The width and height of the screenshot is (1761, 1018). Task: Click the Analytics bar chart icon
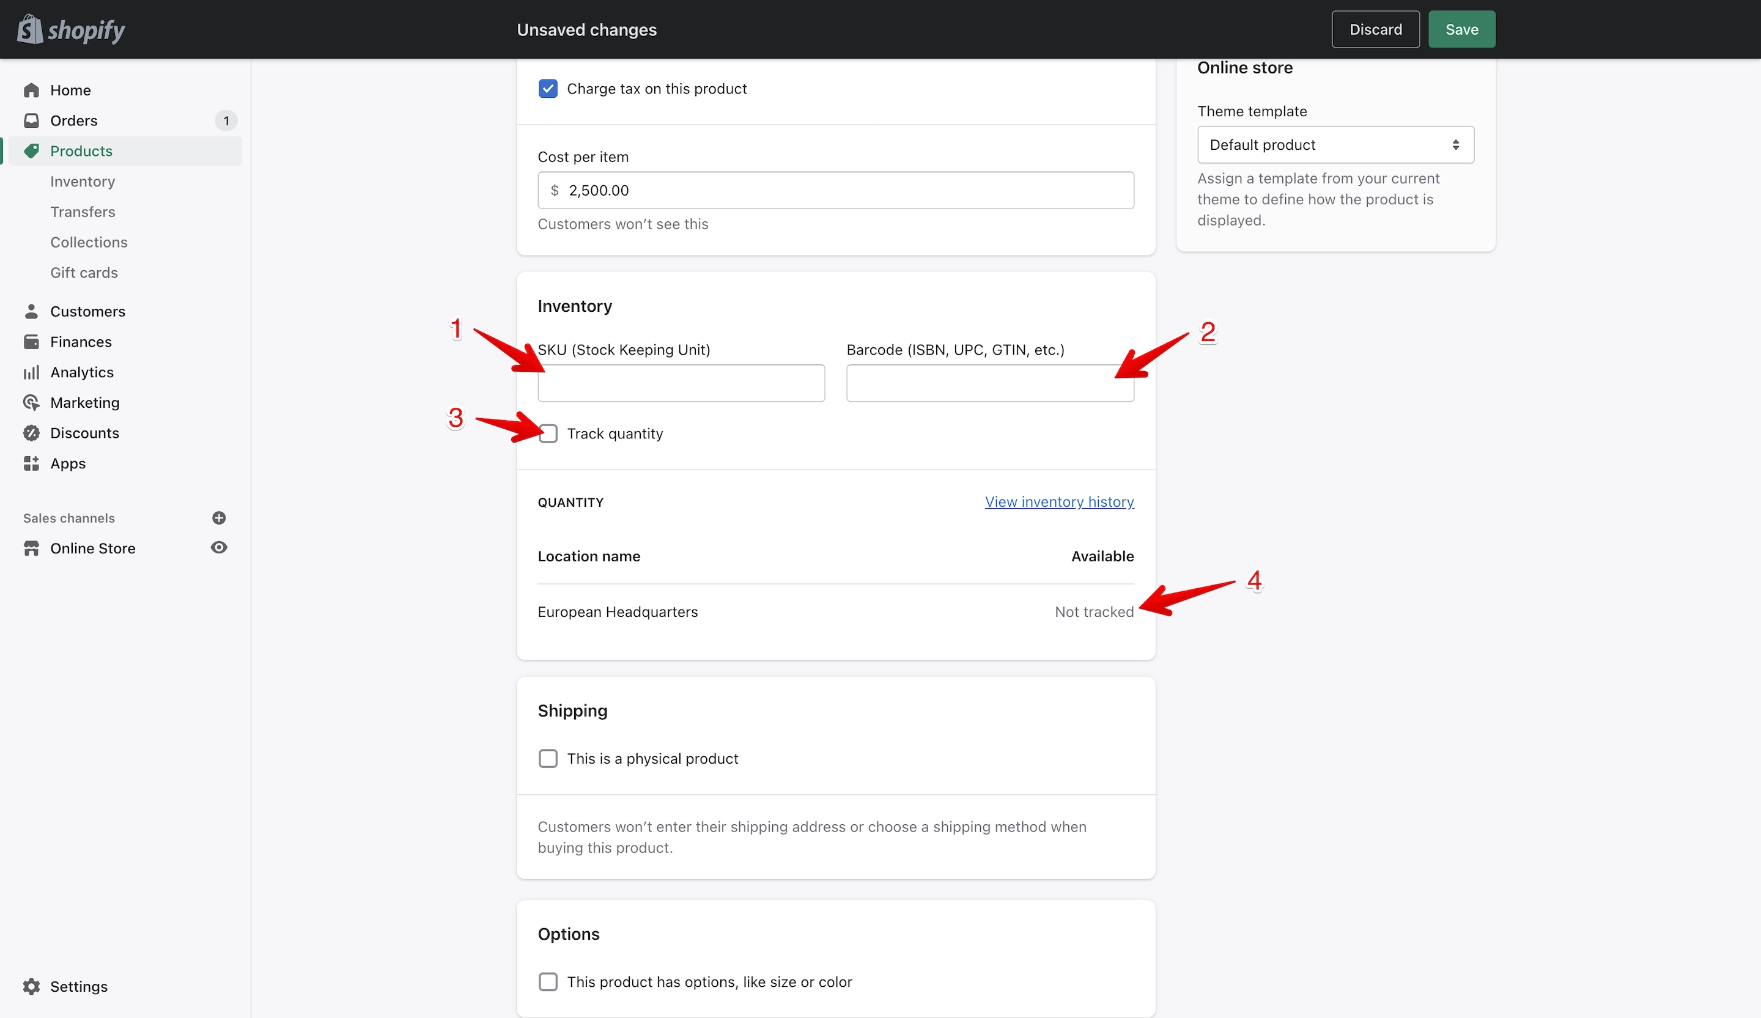tap(31, 372)
